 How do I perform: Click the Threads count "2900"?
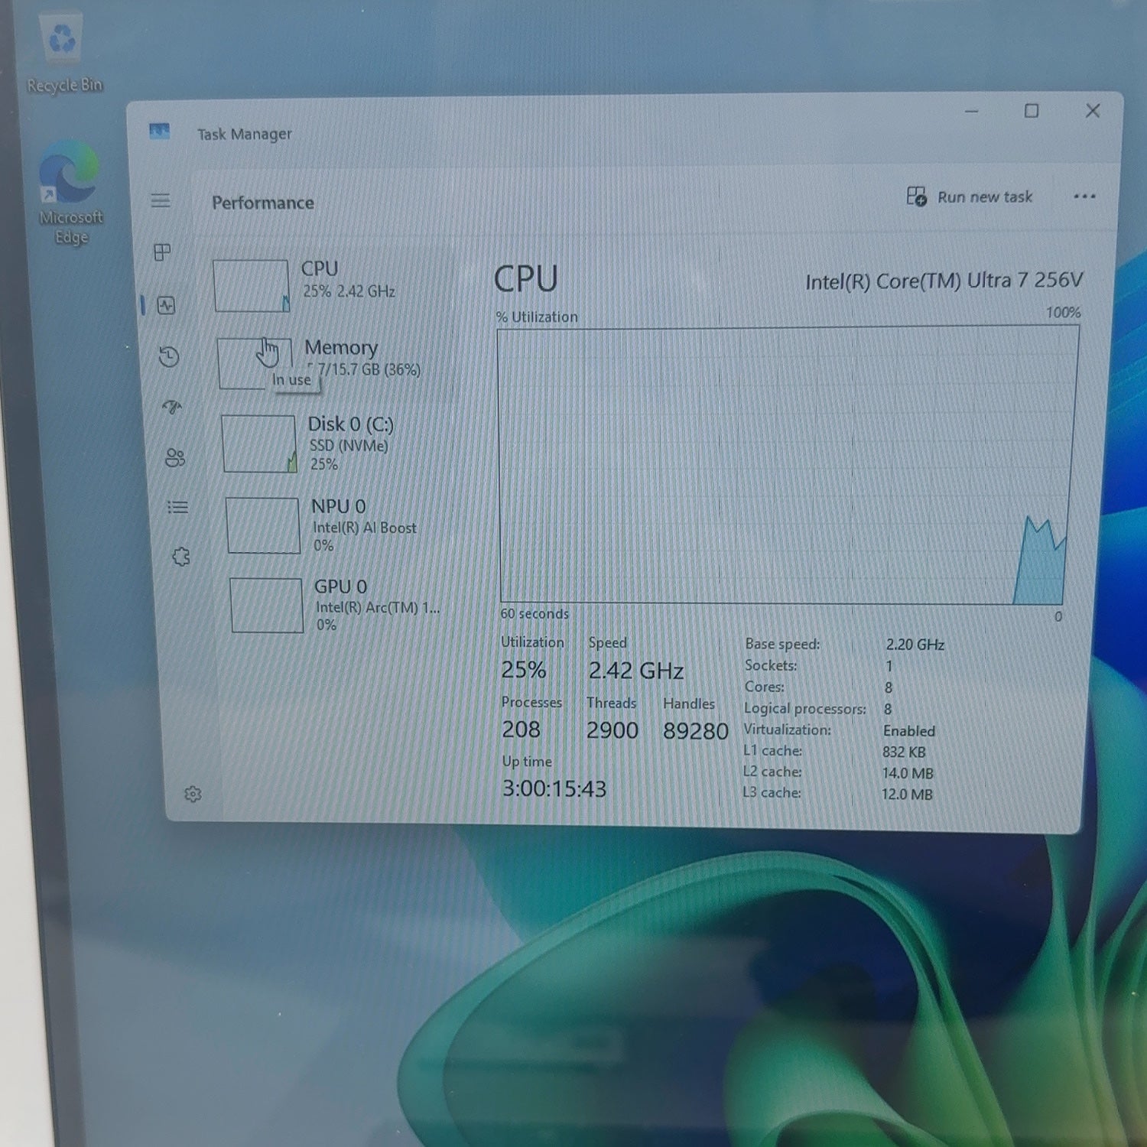(x=612, y=730)
